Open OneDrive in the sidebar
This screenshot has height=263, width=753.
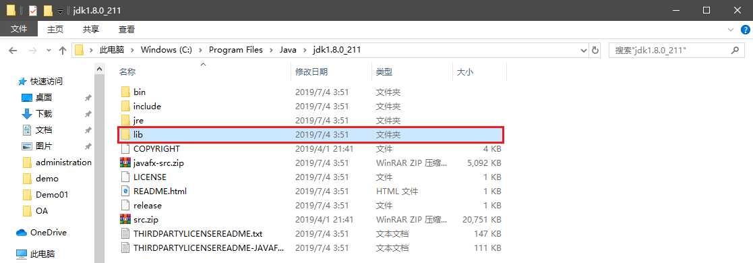[x=48, y=232]
